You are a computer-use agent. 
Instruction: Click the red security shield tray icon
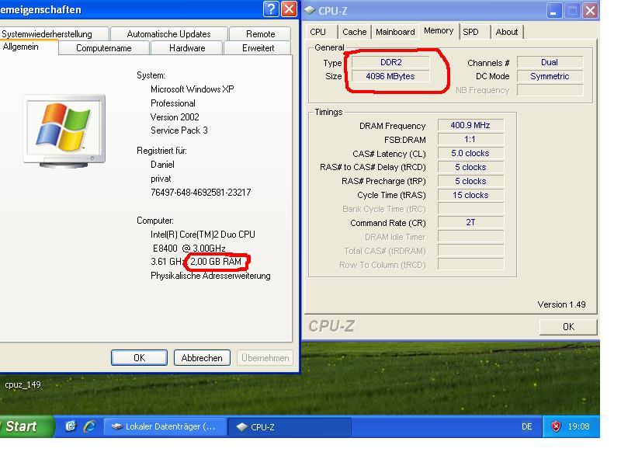click(x=556, y=426)
